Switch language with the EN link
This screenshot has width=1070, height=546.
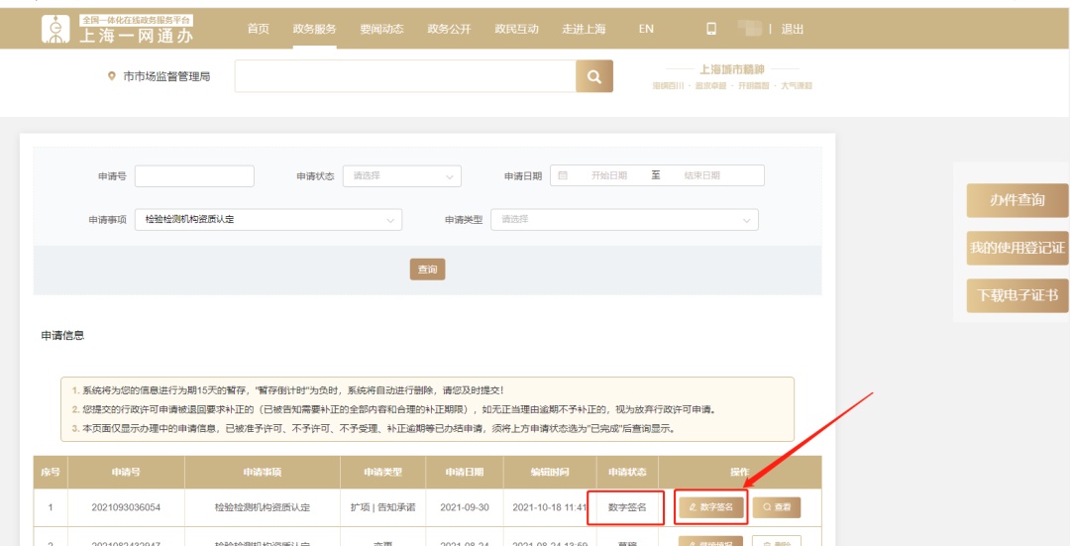[x=646, y=29]
